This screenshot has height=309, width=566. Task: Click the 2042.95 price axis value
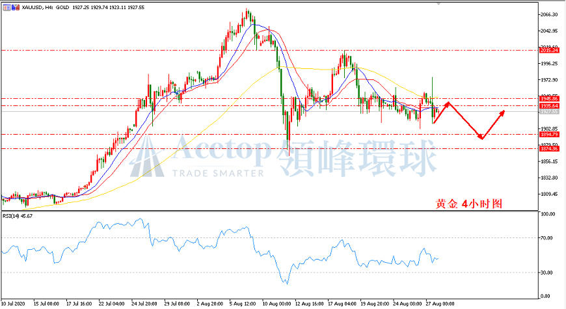[x=549, y=31]
